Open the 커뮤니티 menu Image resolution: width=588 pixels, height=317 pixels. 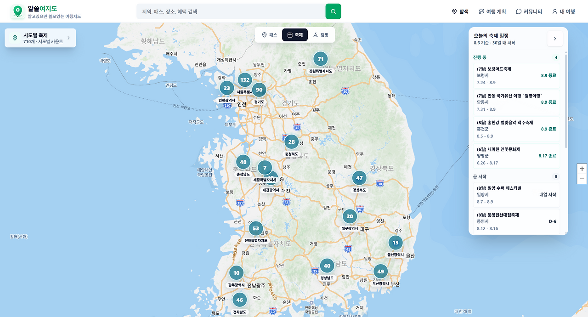[x=529, y=11]
